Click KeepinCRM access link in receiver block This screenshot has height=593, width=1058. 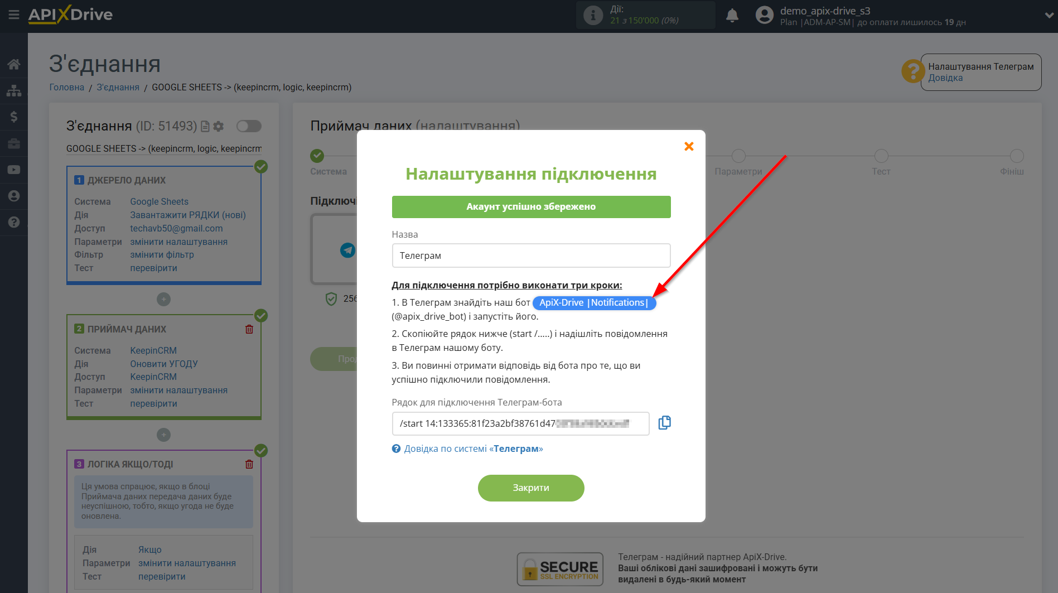[153, 377]
